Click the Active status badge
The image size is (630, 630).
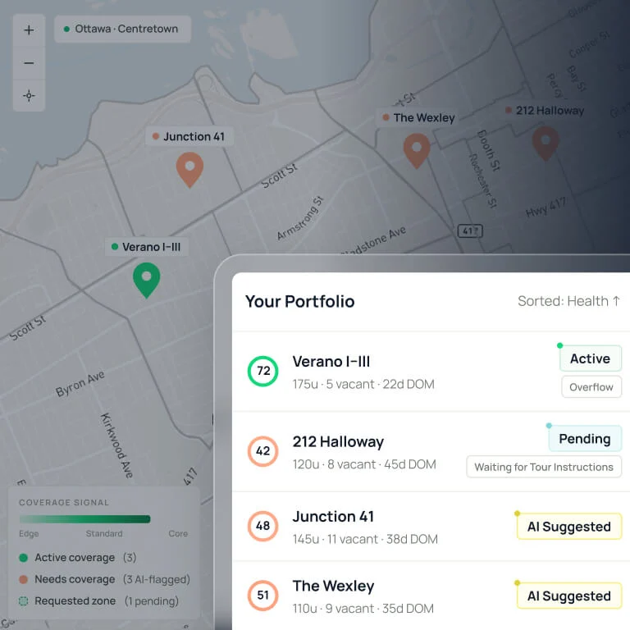tap(591, 358)
